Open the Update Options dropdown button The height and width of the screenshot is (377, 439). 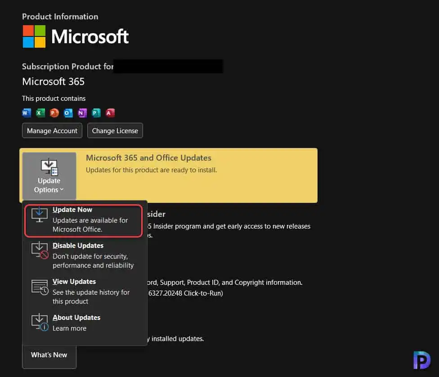pos(49,176)
